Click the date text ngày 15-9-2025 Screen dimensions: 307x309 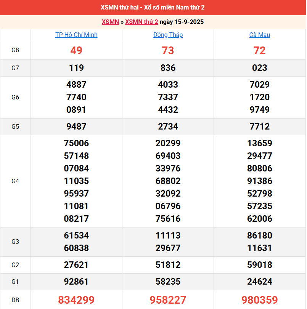tap(182, 22)
